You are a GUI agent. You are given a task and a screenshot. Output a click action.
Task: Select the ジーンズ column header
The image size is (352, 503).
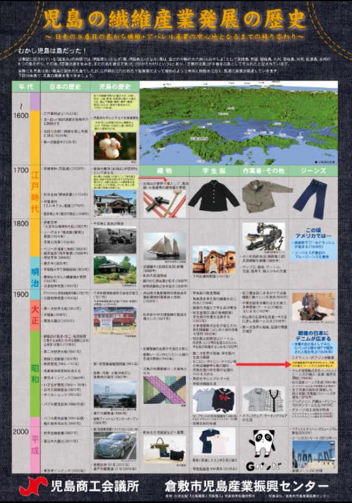(x=313, y=171)
